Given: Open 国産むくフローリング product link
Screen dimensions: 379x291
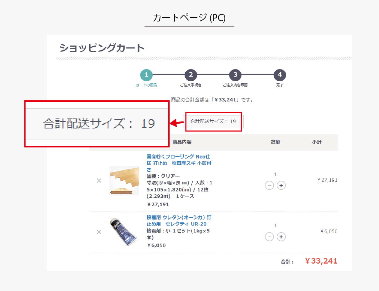Looking at the screenshot, I should [x=179, y=163].
